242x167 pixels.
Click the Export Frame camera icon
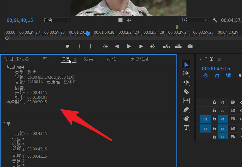[190, 46]
